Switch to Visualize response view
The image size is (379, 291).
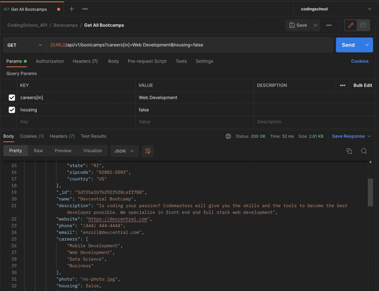pyautogui.click(x=93, y=151)
